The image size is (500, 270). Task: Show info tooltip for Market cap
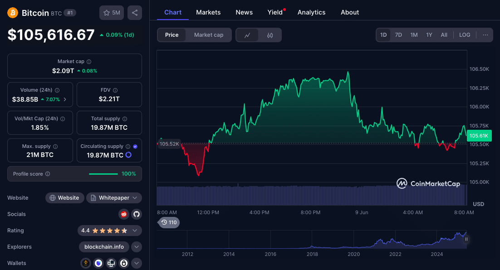(x=89, y=62)
